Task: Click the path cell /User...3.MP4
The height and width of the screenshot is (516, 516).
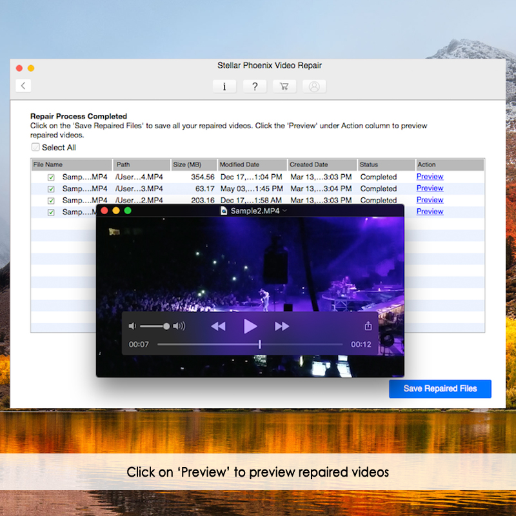Action: (139, 188)
